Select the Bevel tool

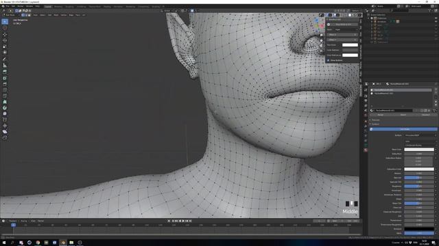click(x=5, y=84)
